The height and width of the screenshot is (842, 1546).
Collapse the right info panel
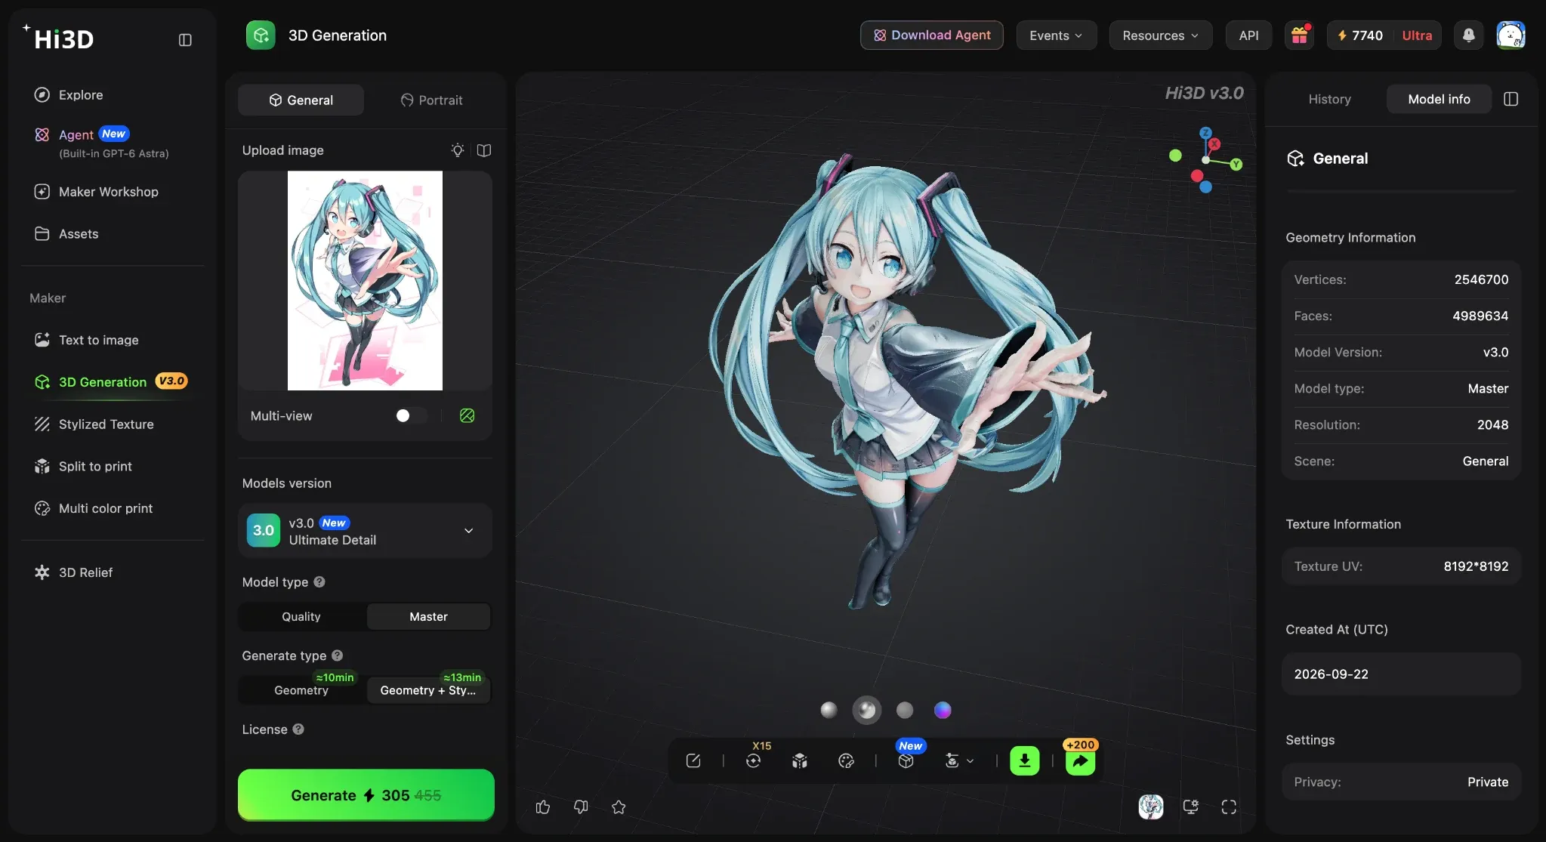pos(1511,100)
